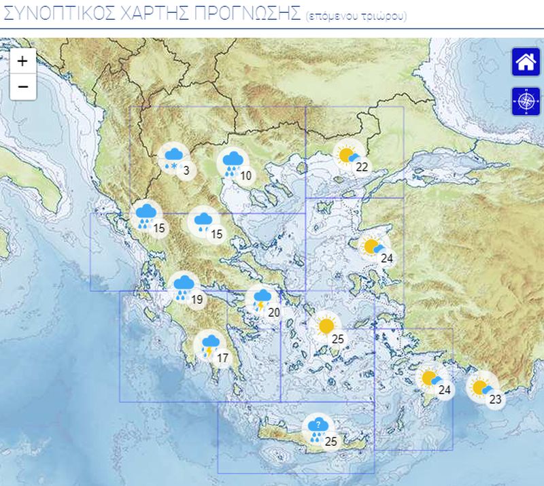The image size is (544, 486).
Task: Click the temperature value 25 over Crete
Action: [331, 441]
